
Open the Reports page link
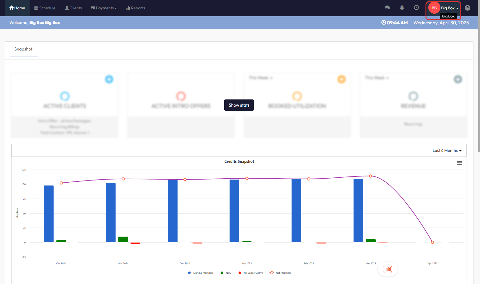coord(136,8)
